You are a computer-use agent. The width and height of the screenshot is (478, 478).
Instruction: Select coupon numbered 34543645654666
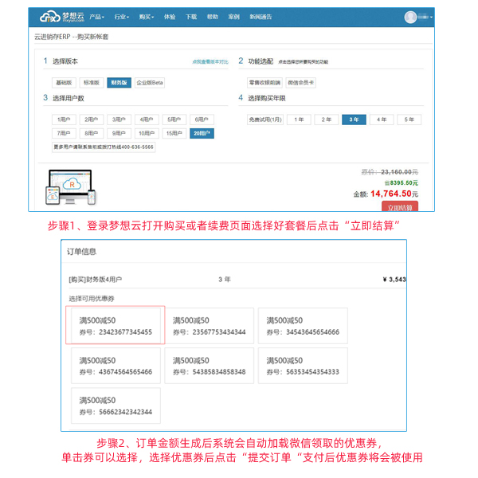coord(303,326)
